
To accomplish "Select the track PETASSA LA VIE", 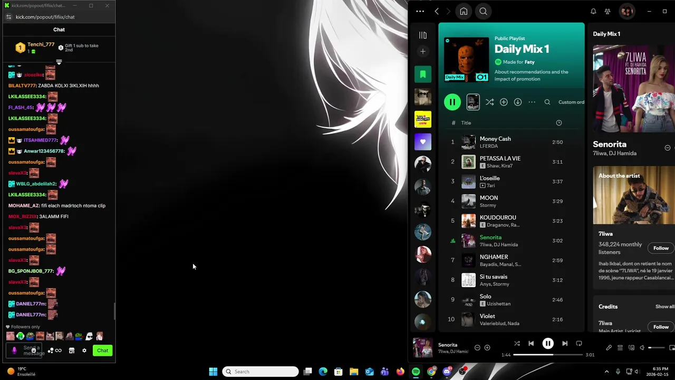I will point(512,161).
